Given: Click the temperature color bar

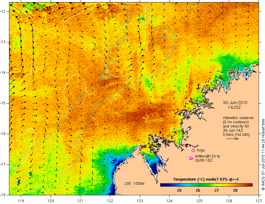Looking at the screenshot, I should (206, 185).
